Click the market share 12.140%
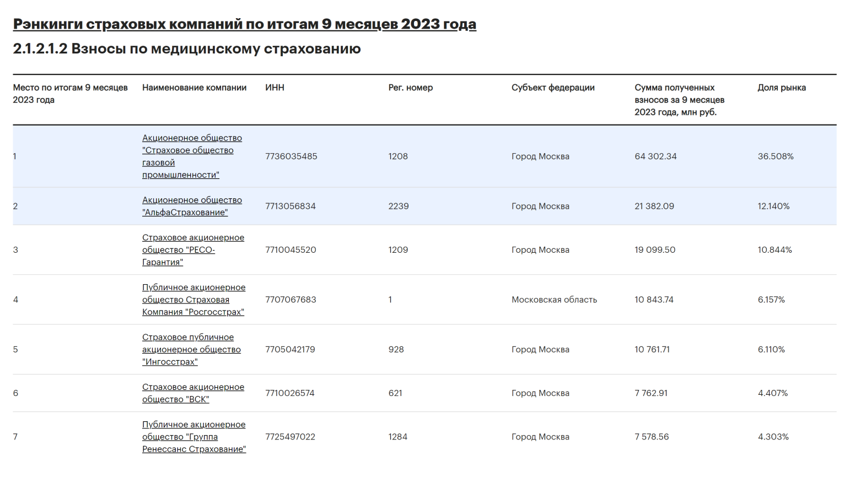This screenshot has width=849, height=478. click(x=773, y=206)
